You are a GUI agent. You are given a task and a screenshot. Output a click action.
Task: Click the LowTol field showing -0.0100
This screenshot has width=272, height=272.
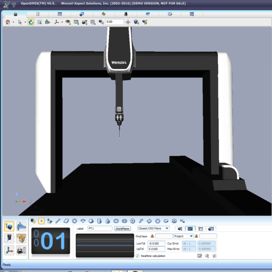coord(156,244)
